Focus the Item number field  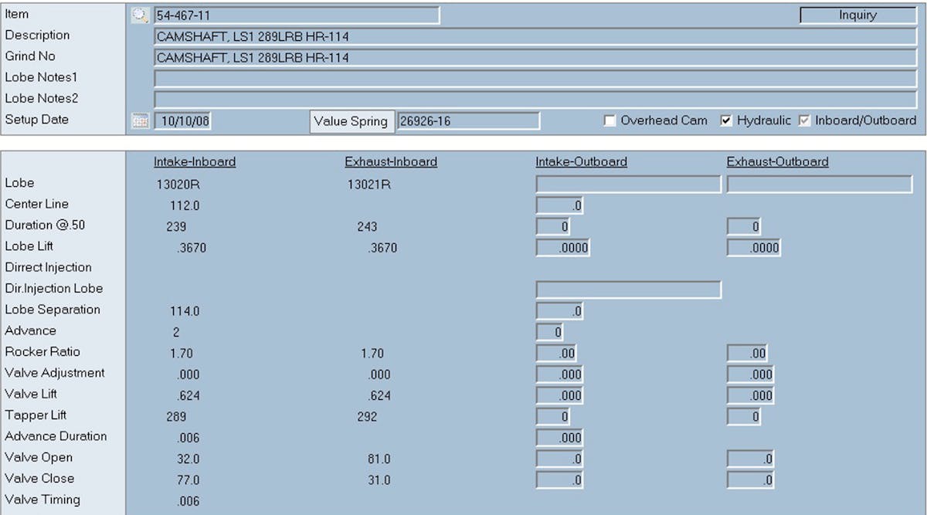click(297, 15)
